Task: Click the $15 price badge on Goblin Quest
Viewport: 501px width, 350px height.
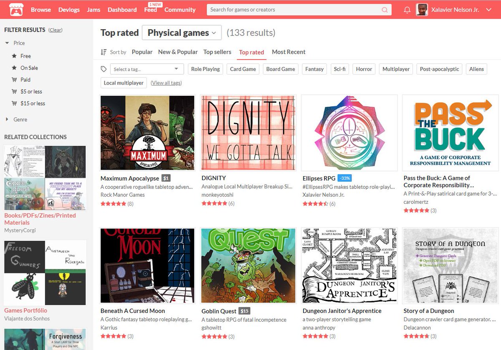Action: pos(244,311)
